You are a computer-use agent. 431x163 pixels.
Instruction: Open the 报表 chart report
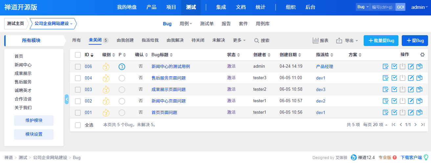click(320, 40)
